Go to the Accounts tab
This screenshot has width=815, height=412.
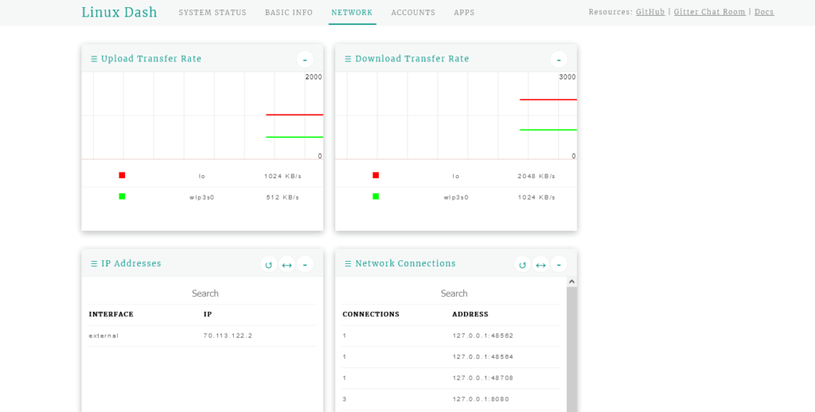(413, 13)
